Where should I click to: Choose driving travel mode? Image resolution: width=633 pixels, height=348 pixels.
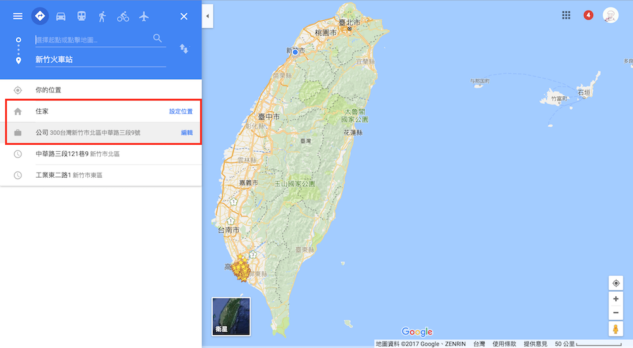[61, 16]
